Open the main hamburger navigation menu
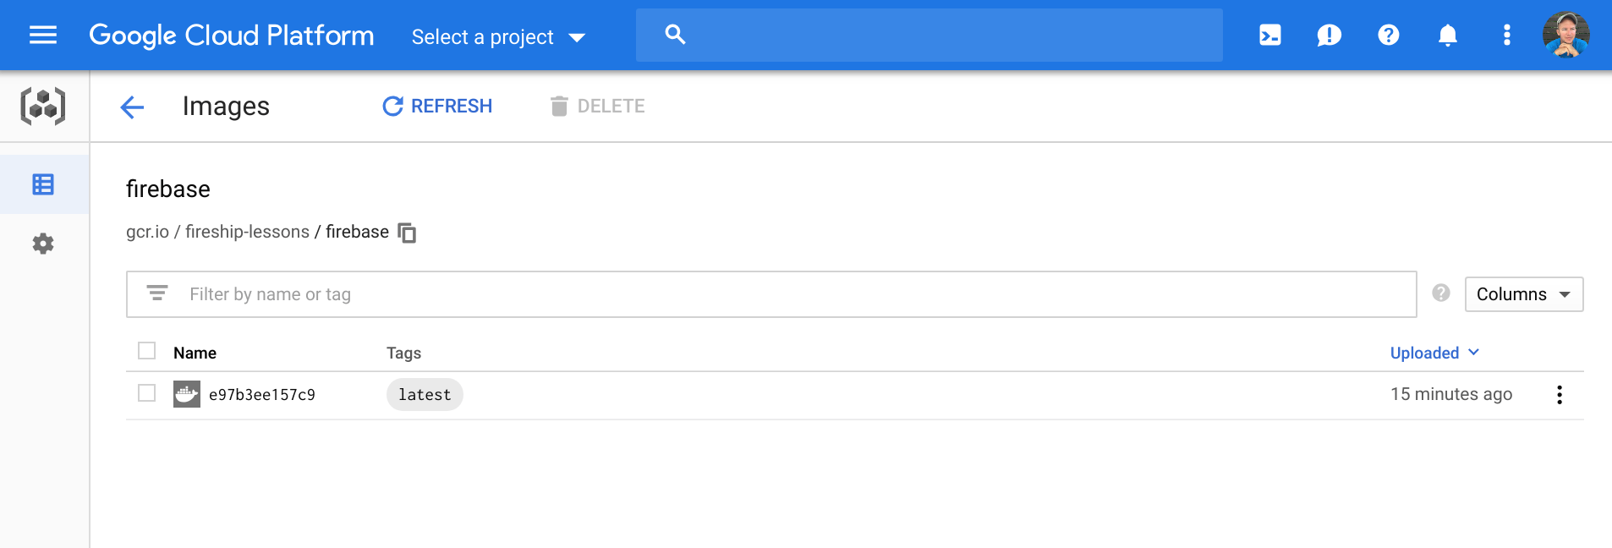This screenshot has width=1612, height=548. click(x=43, y=35)
